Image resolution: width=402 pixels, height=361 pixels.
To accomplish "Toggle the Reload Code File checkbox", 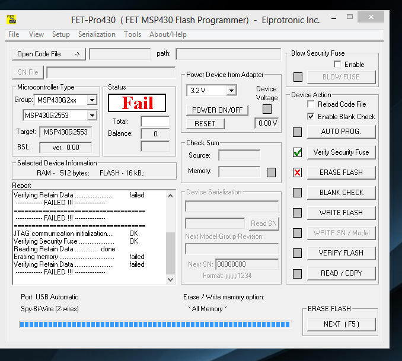I will pyautogui.click(x=311, y=104).
